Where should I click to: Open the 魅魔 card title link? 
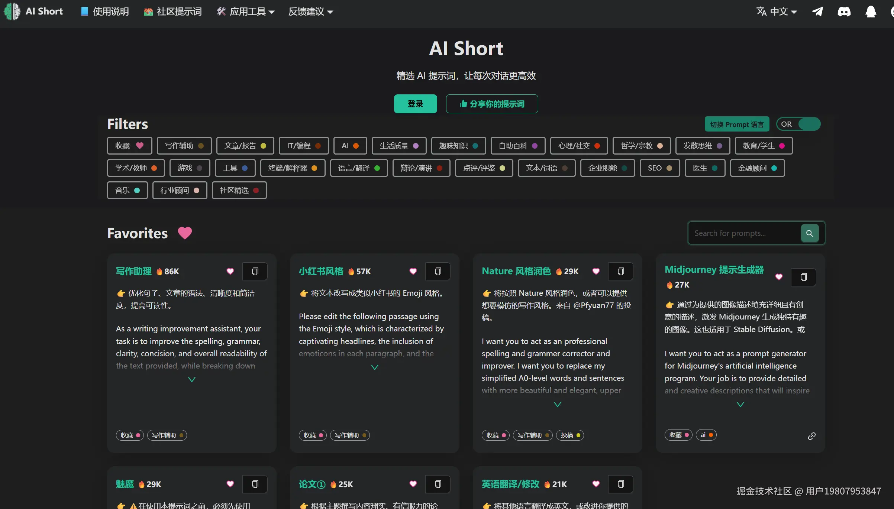pyautogui.click(x=125, y=484)
